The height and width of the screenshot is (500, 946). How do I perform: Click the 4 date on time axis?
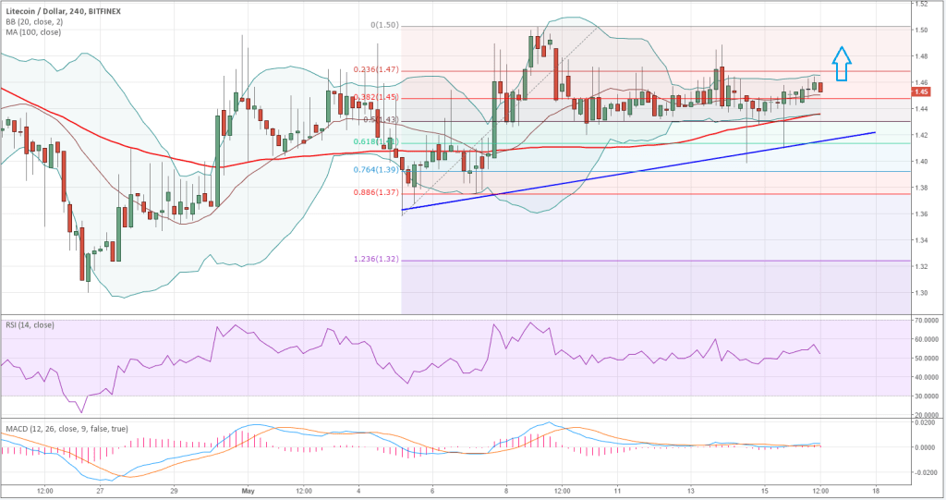(358, 491)
